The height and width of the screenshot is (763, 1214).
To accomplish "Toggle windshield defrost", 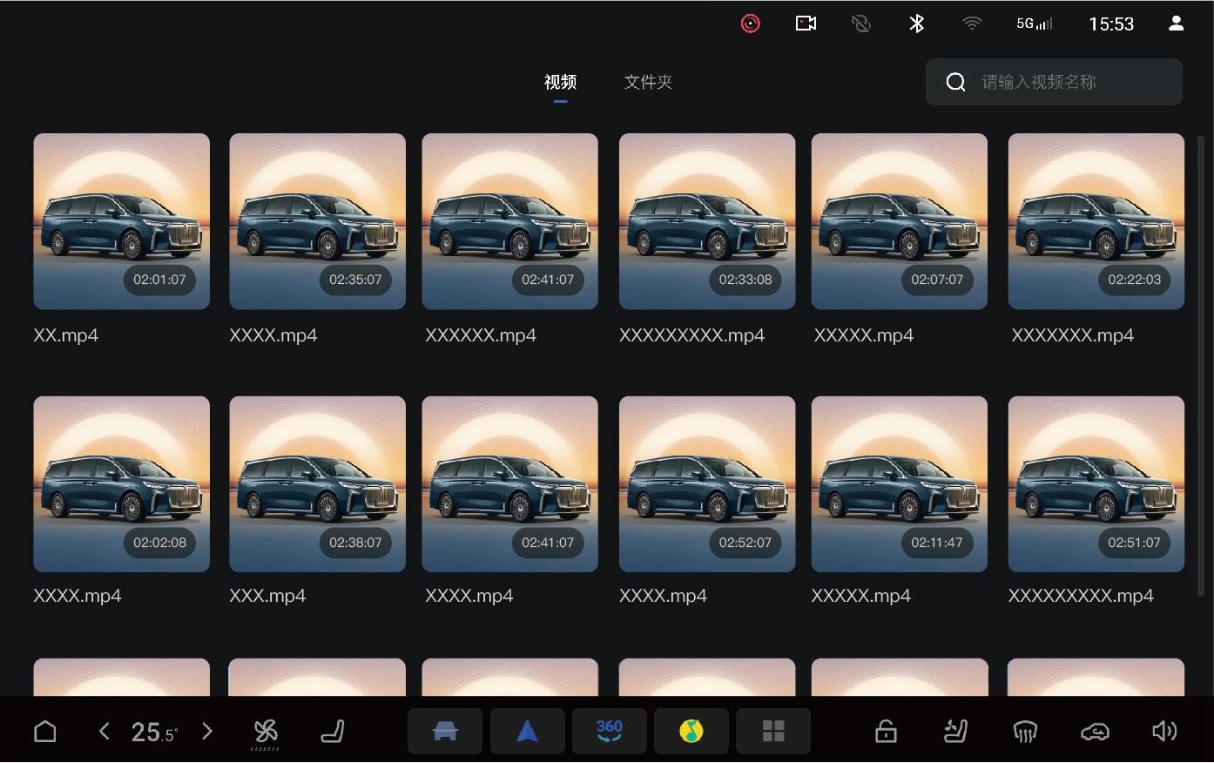I will (1025, 731).
